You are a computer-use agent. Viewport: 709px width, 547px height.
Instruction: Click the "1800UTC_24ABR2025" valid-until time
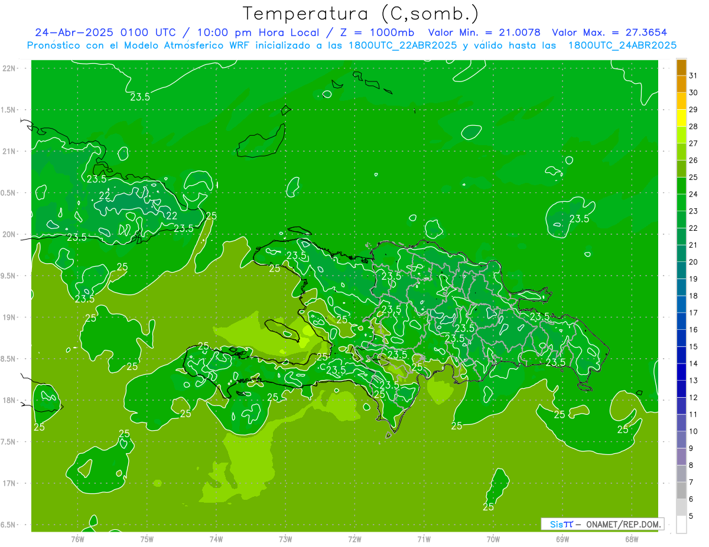(622, 45)
